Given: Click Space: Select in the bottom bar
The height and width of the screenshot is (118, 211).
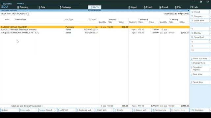Looking at the screenshot, I should (x=46, y=110).
